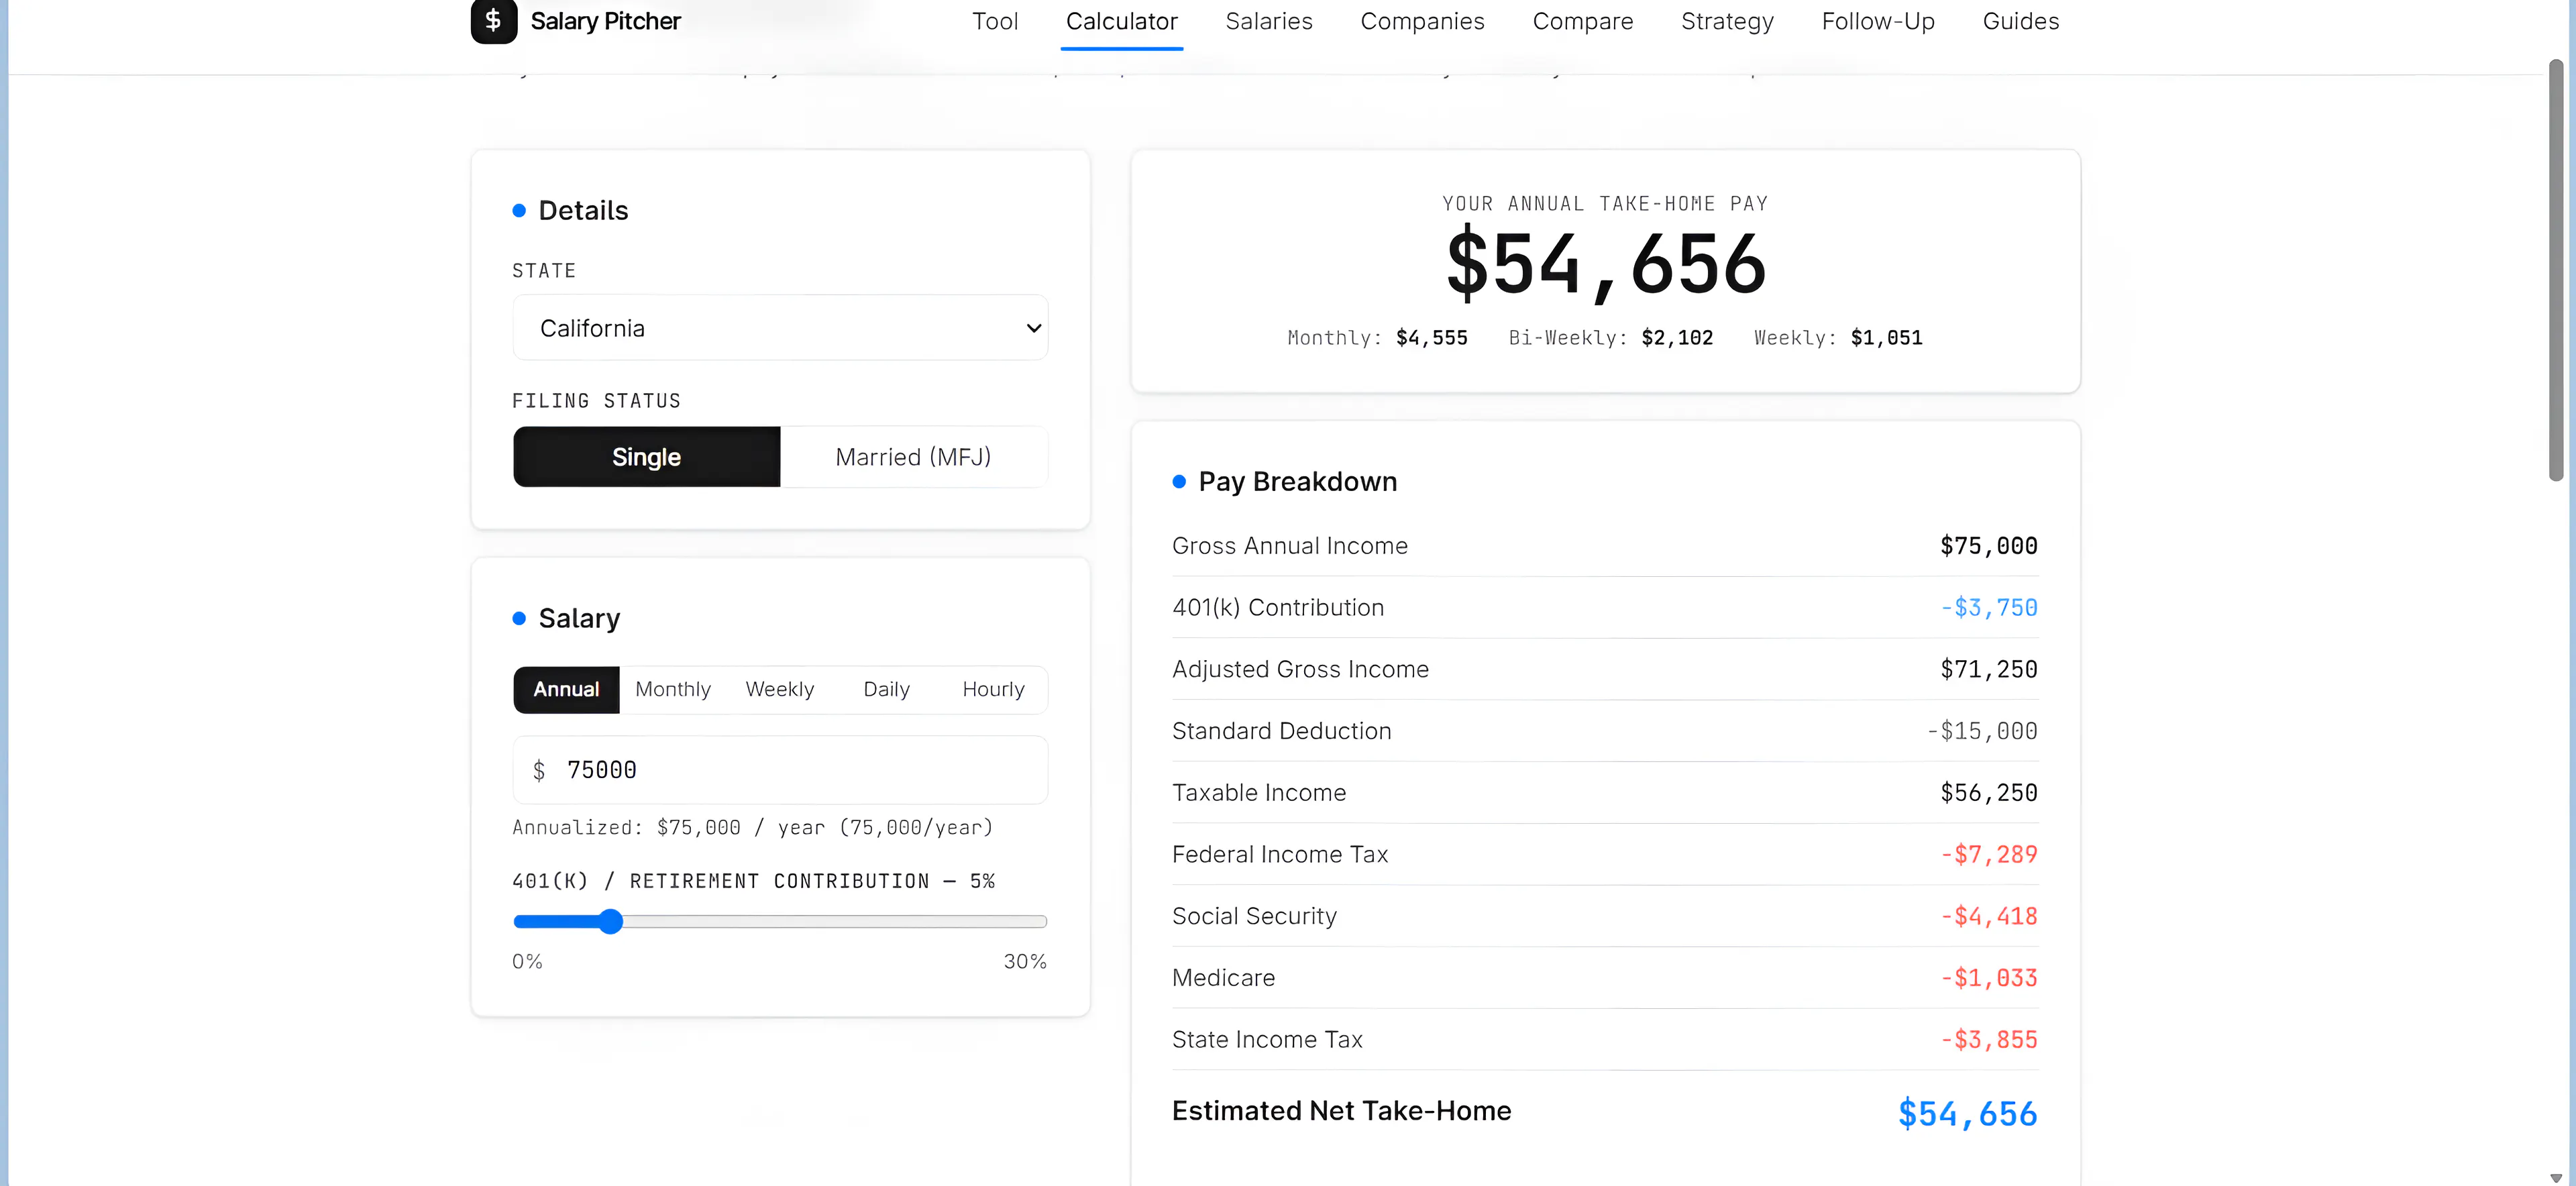Click the Salary Pitcher dollar logo icon
The height and width of the screenshot is (1186, 2576).
[x=494, y=20]
